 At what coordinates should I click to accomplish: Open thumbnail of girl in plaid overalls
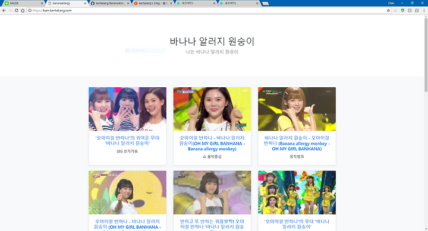point(212,192)
